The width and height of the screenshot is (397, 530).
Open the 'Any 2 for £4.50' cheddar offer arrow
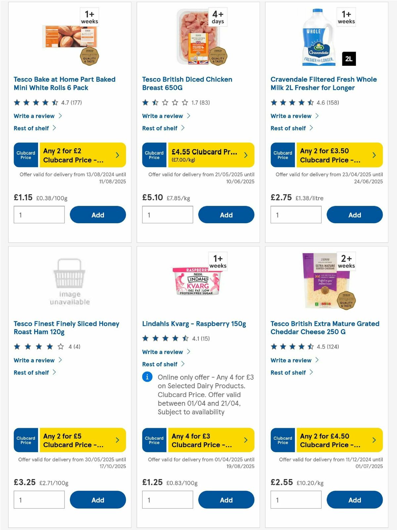pyautogui.click(x=374, y=440)
